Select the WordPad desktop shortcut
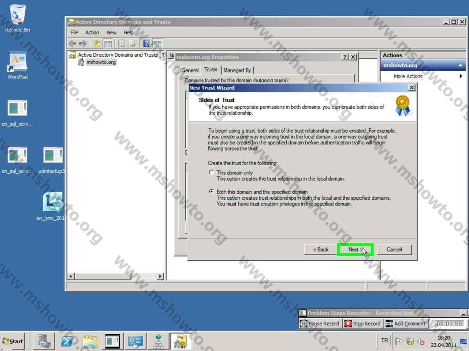This screenshot has width=469, height=351. [17, 65]
